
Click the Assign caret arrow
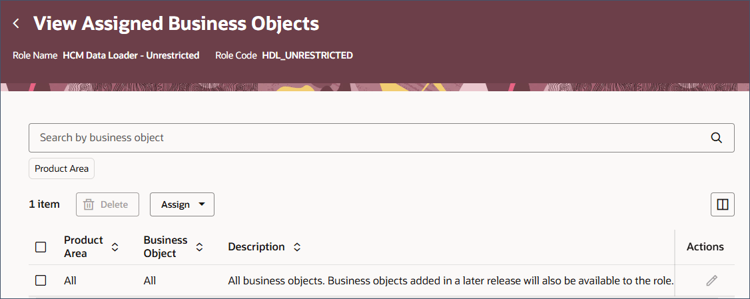tap(201, 204)
